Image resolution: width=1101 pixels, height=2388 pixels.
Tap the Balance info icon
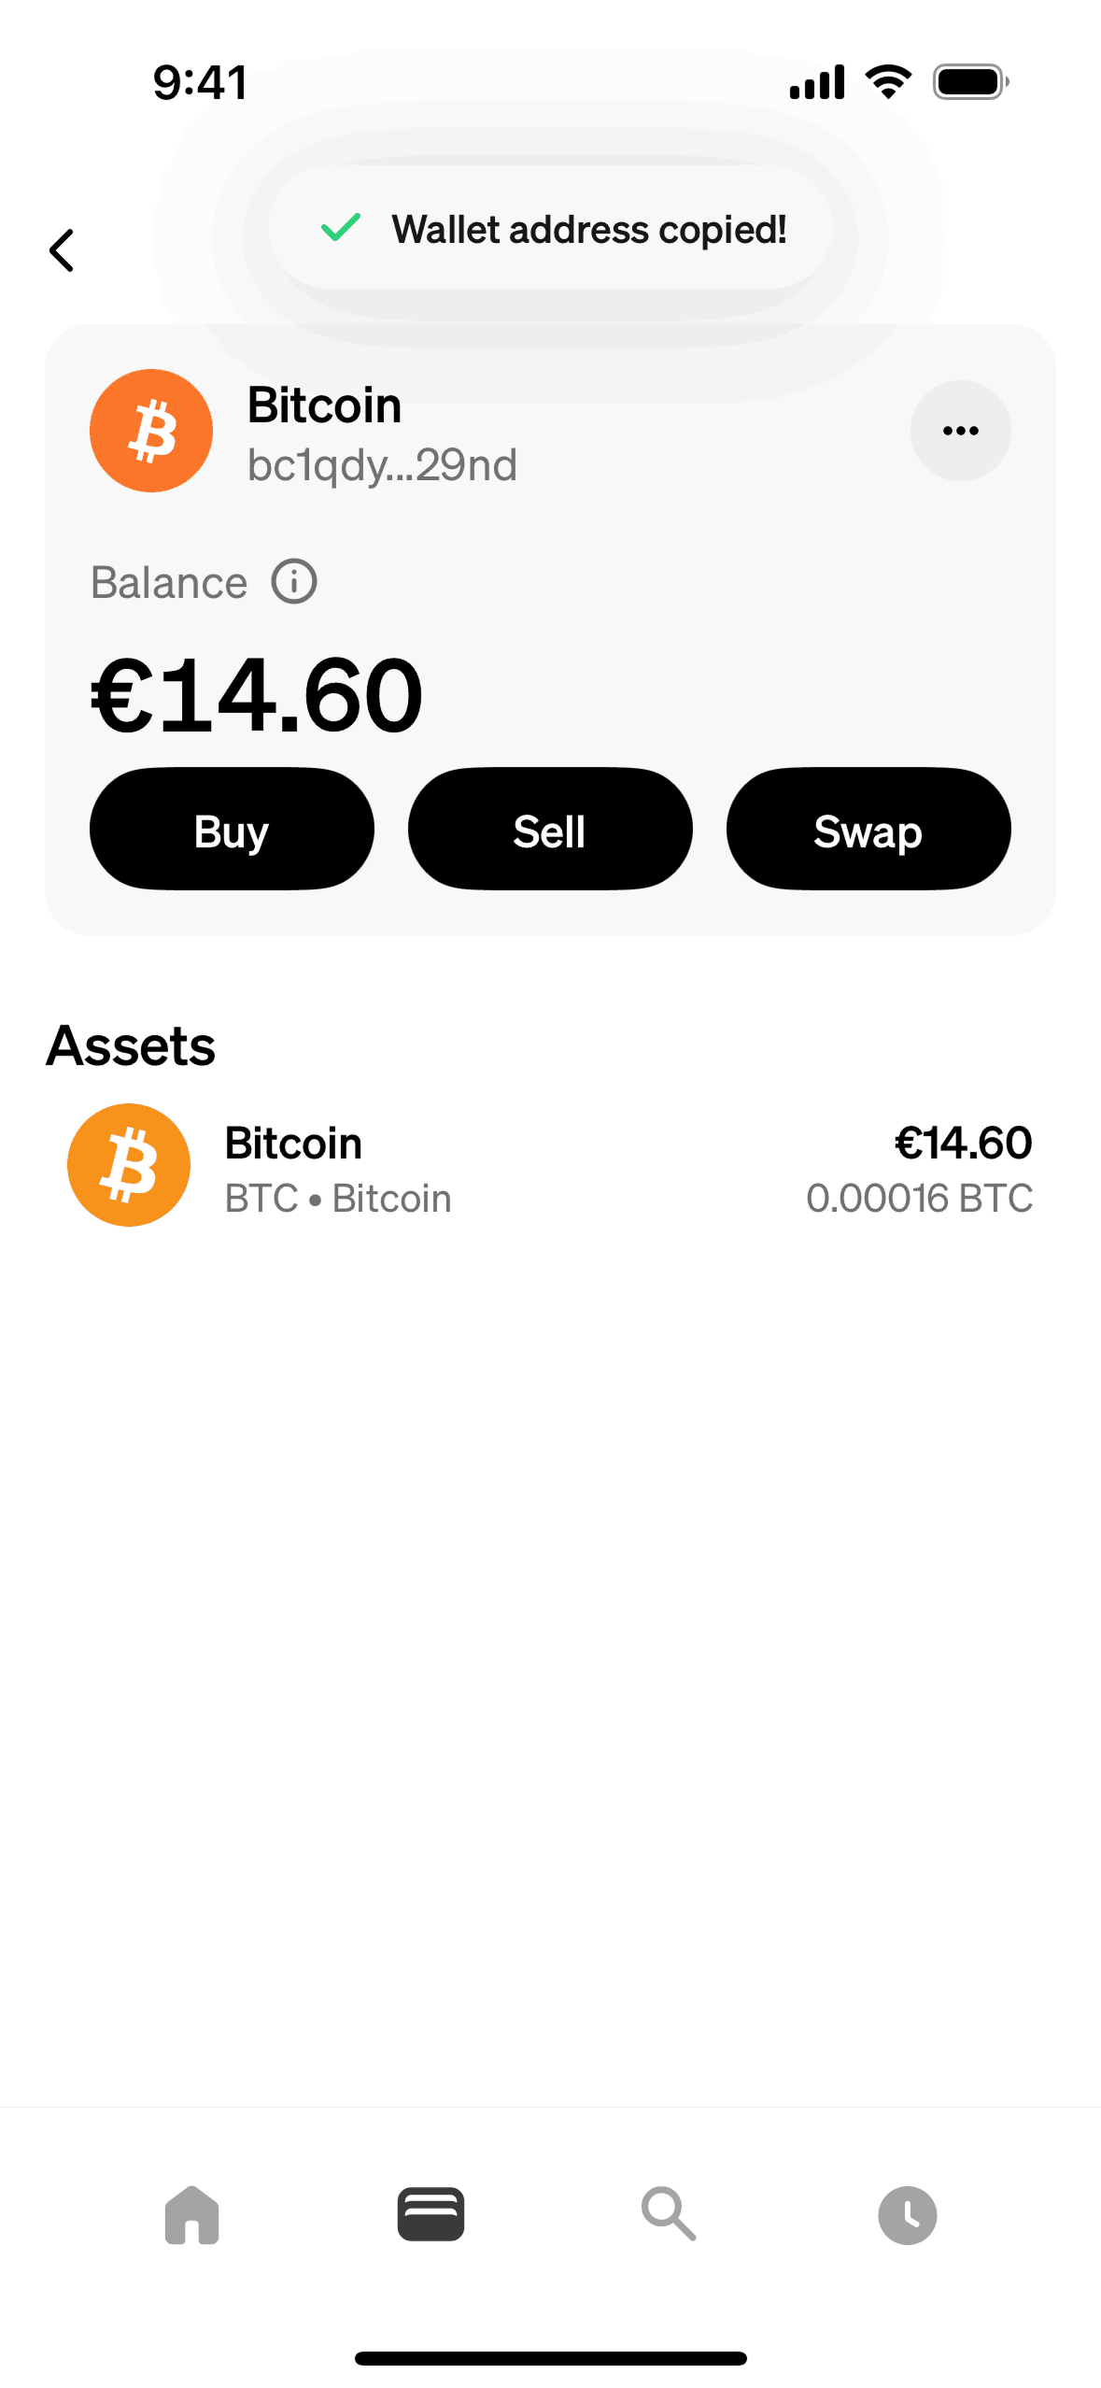pyautogui.click(x=294, y=582)
